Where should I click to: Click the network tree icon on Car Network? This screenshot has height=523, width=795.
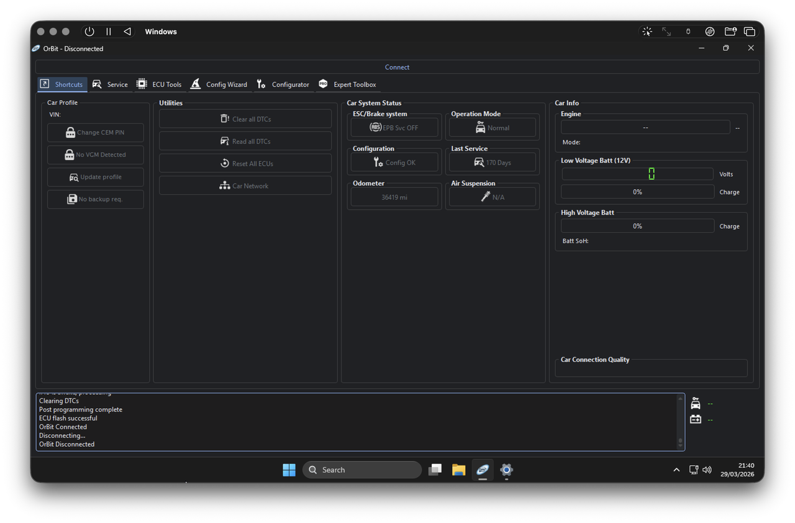[x=225, y=186]
